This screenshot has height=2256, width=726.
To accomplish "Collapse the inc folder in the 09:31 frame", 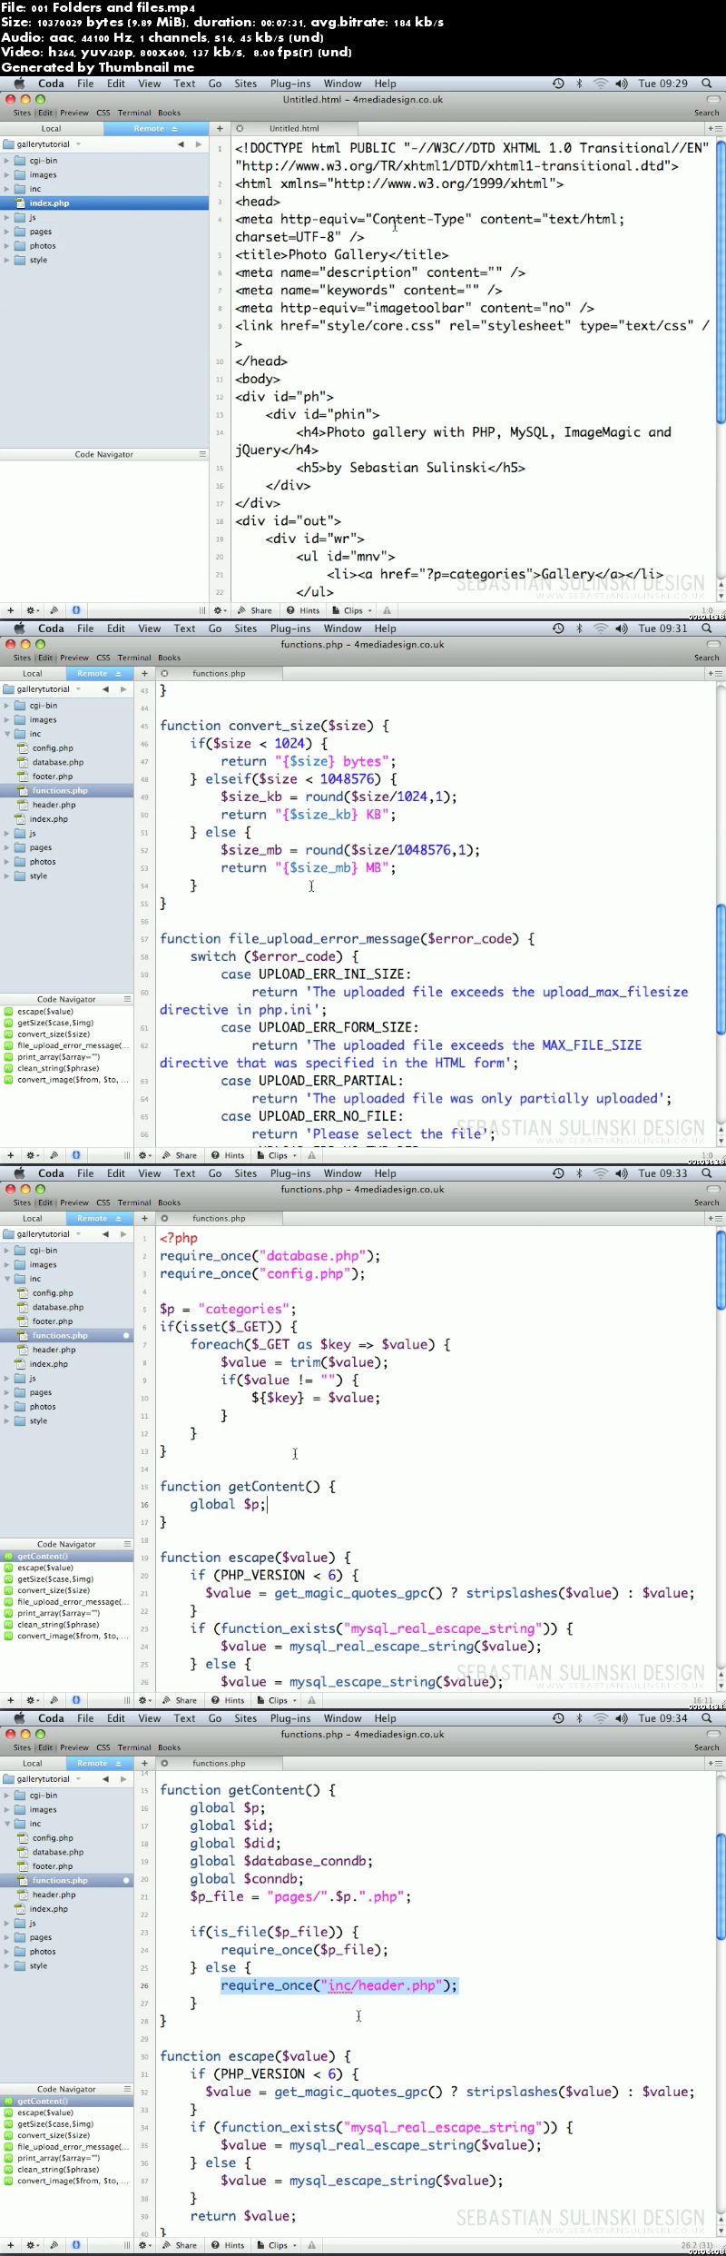I will (x=7, y=734).
